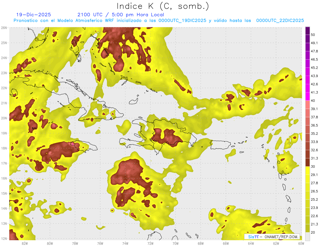Select the '16N' latitude label
320x247 pixels.
(4, 178)
